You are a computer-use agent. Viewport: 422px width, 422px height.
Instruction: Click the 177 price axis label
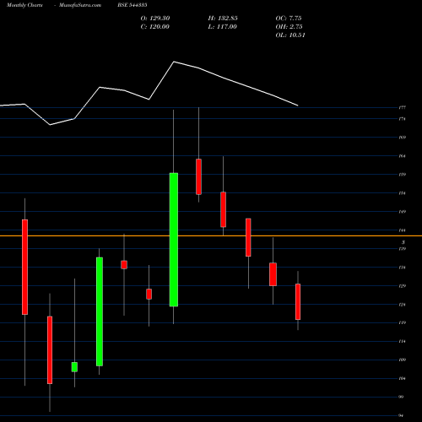point(402,107)
